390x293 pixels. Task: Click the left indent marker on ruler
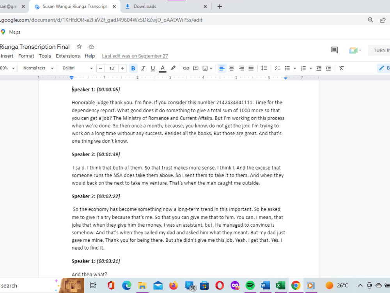coord(72,78)
